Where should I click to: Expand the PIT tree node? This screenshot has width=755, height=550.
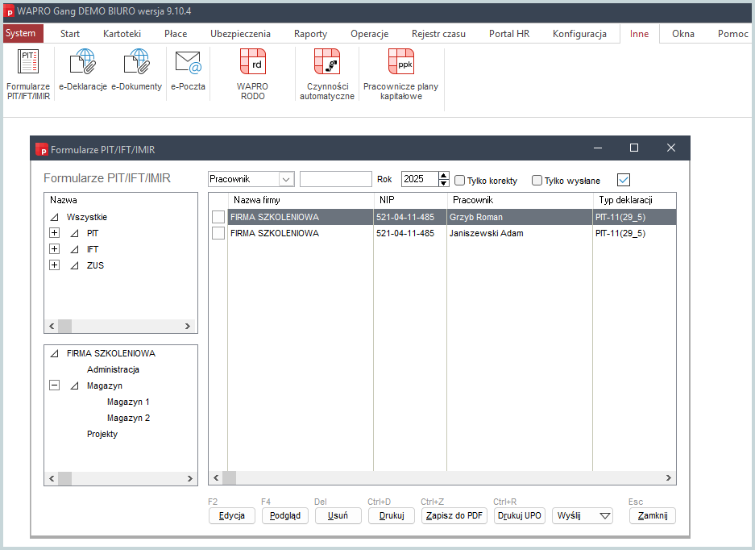point(55,233)
